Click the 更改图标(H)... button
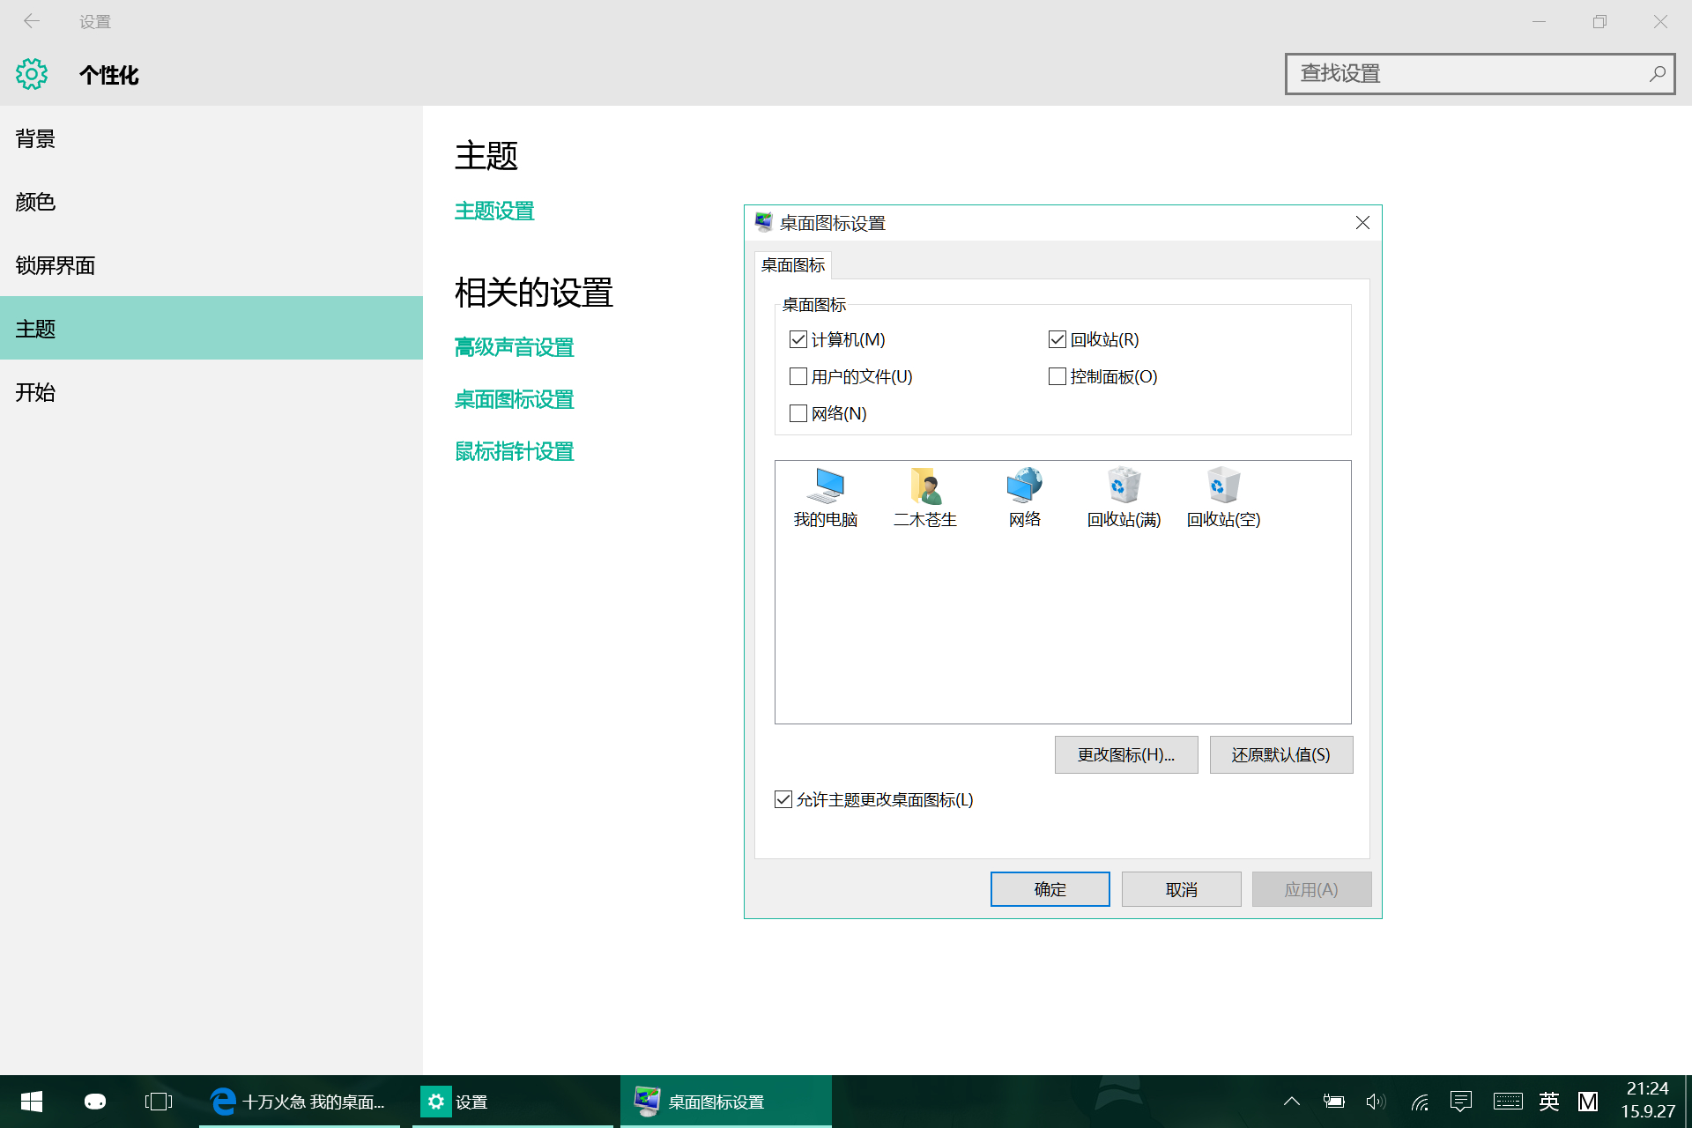 tap(1125, 755)
